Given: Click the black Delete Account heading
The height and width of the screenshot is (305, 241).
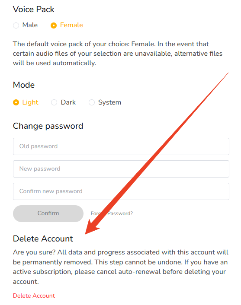Looking at the screenshot, I should [43, 238].
